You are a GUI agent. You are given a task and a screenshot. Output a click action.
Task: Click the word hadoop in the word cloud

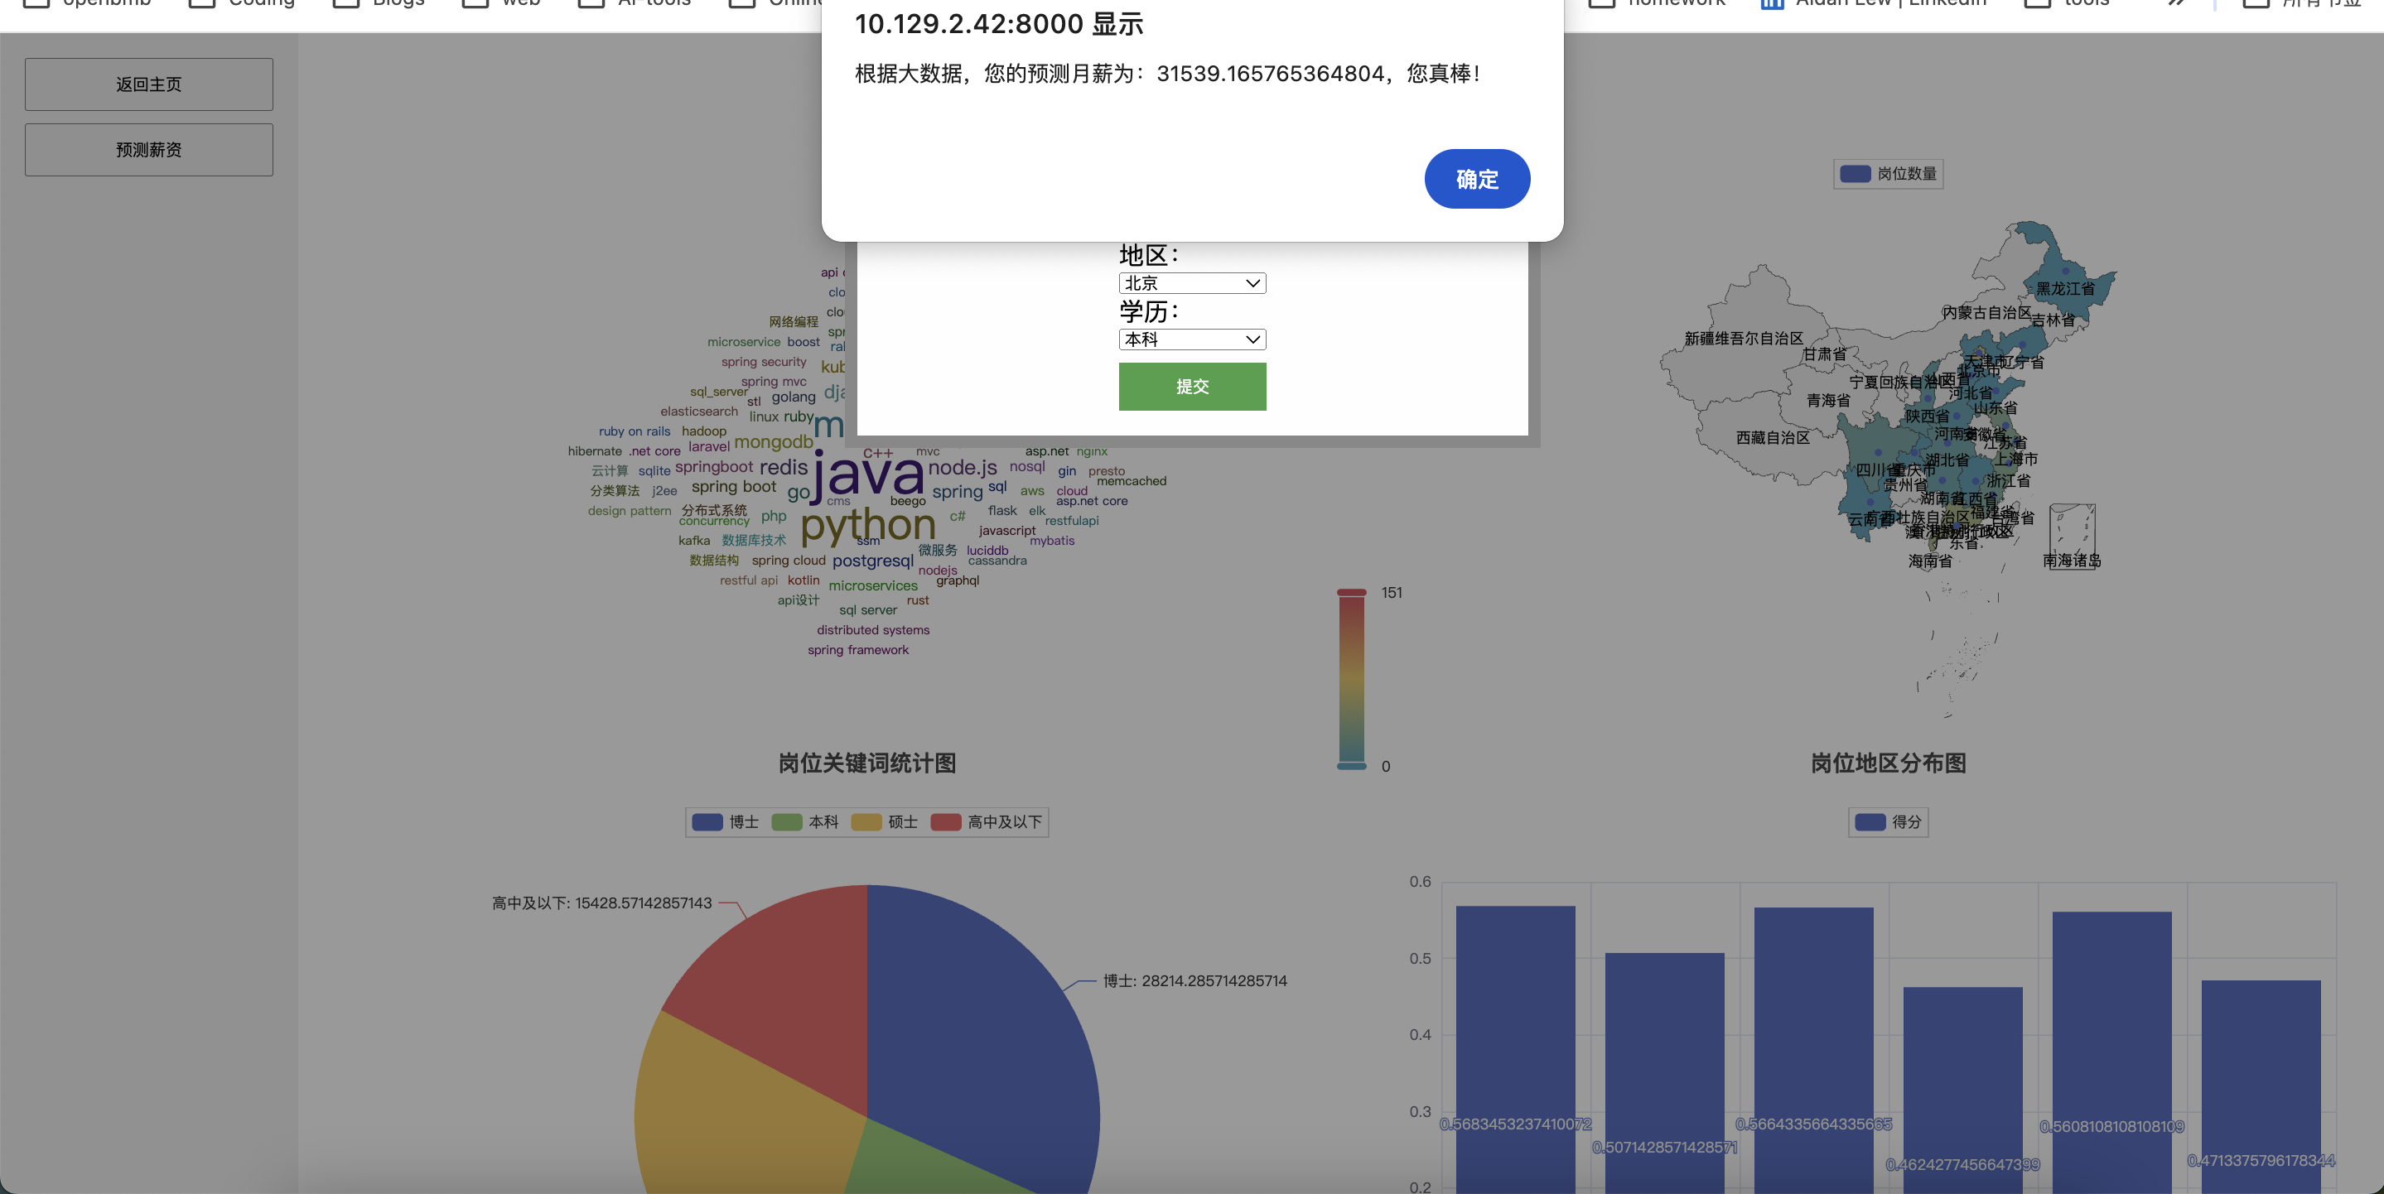704,431
